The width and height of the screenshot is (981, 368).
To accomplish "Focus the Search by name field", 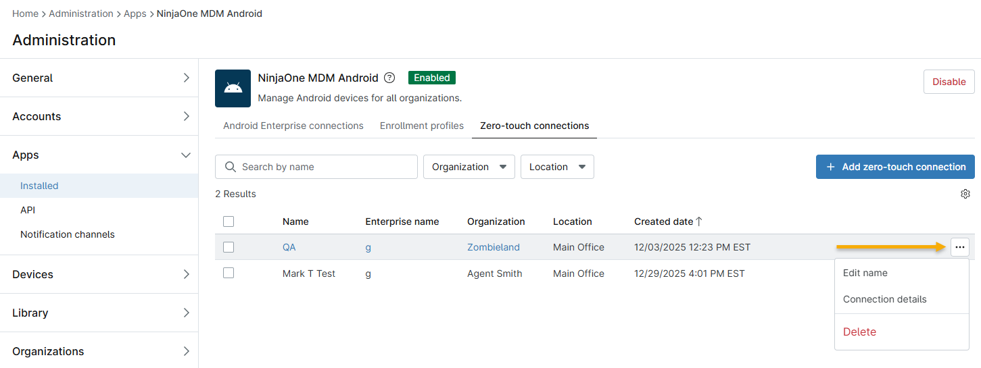I will (x=325, y=167).
